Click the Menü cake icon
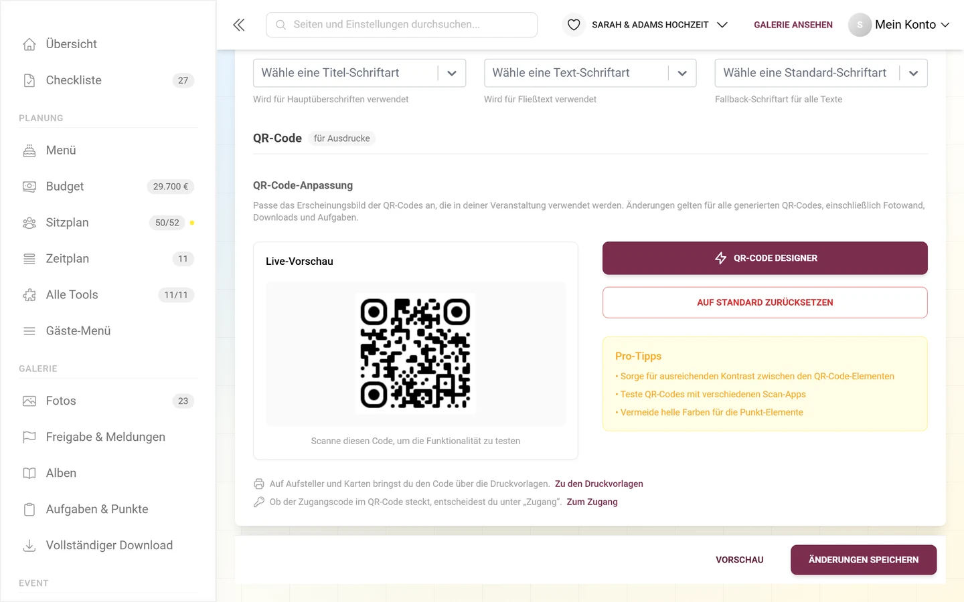964x602 pixels. 29,150
